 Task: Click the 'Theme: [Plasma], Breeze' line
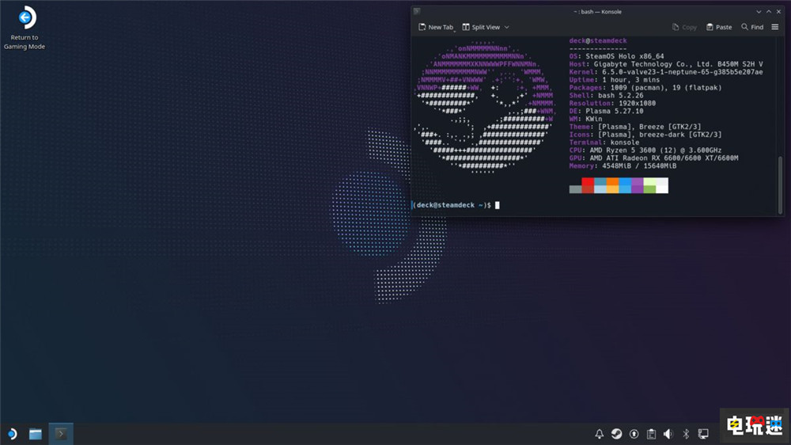[x=635, y=127]
